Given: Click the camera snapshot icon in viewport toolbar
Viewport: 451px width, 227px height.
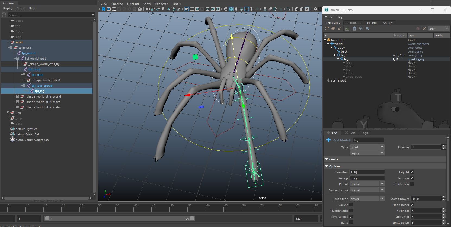Looking at the screenshot, I should click(140, 9).
